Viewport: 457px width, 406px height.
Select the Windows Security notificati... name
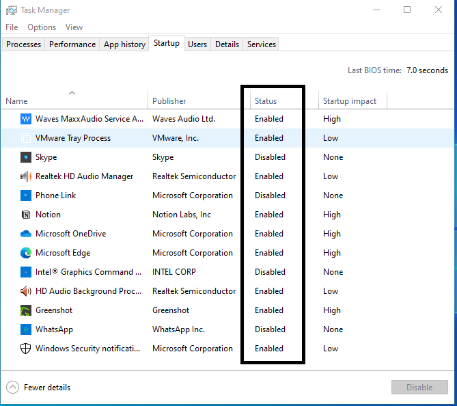[87, 349]
